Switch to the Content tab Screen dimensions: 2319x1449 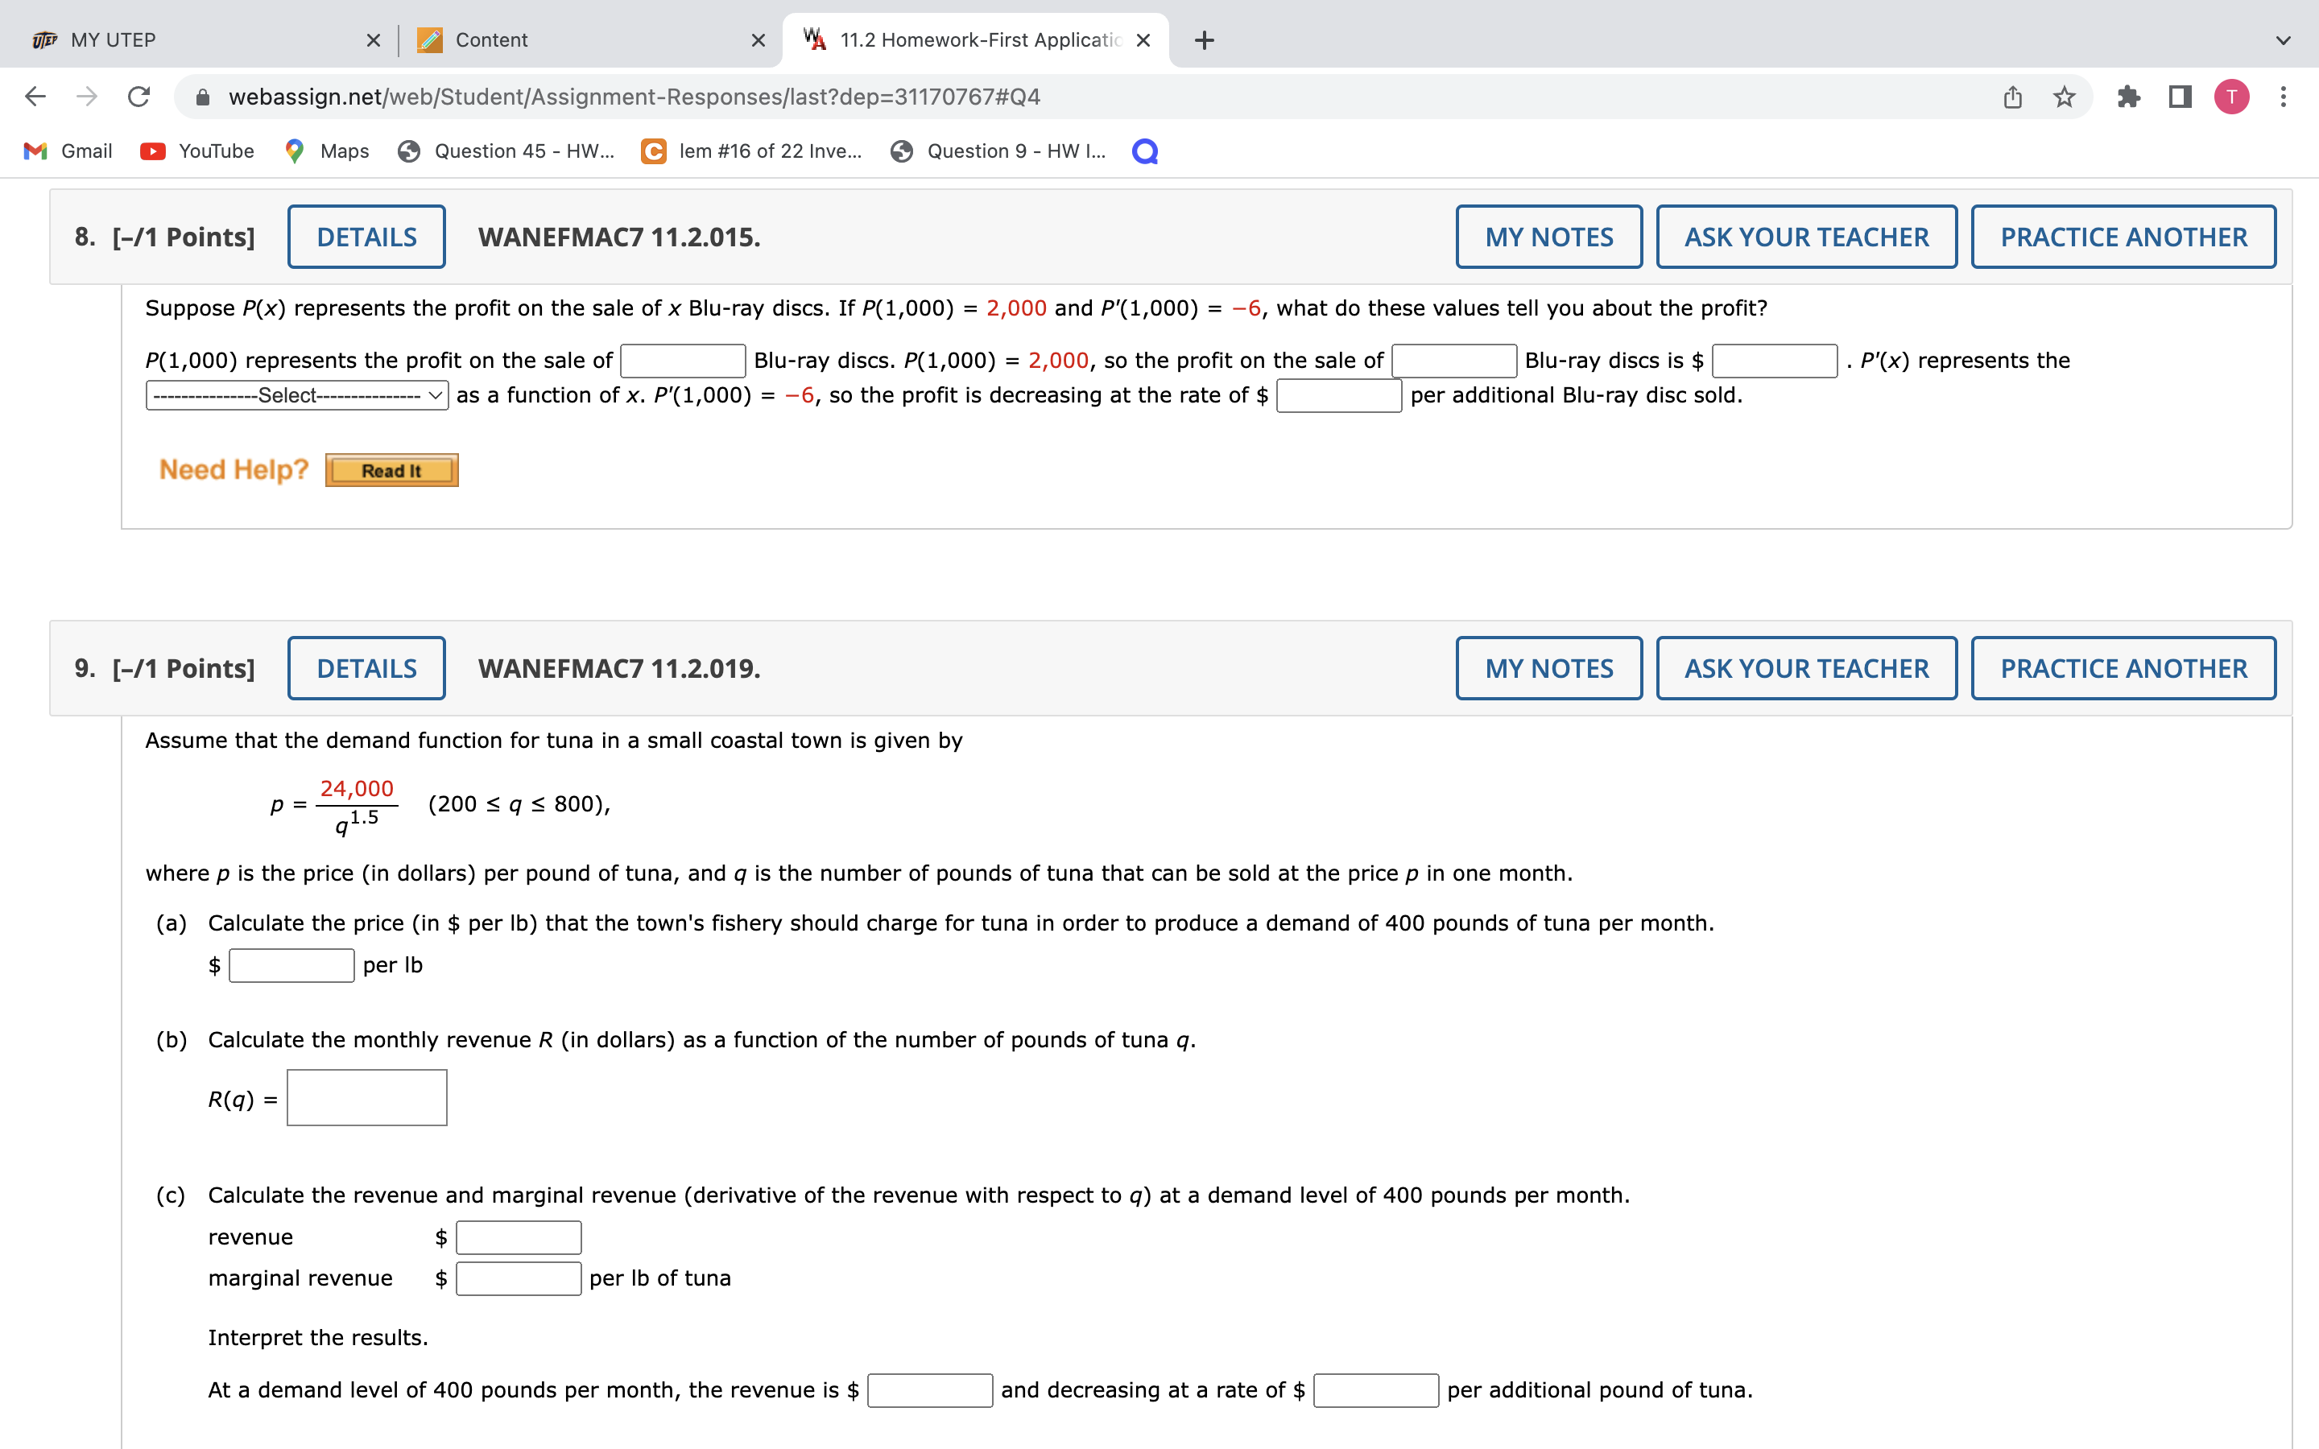click(x=490, y=40)
